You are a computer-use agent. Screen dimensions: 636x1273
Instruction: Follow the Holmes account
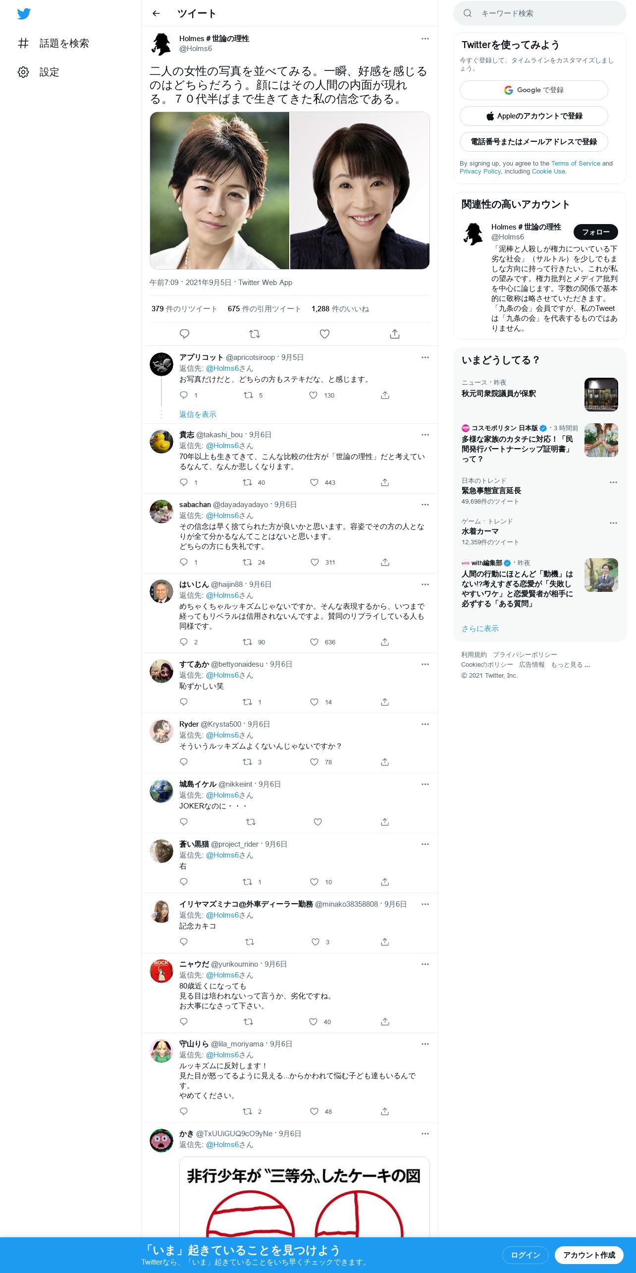pyautogui.click(x=595, y=232)
